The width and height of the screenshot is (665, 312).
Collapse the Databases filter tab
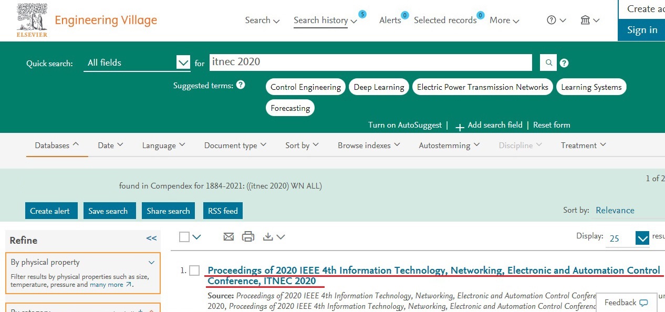point(57,145)
